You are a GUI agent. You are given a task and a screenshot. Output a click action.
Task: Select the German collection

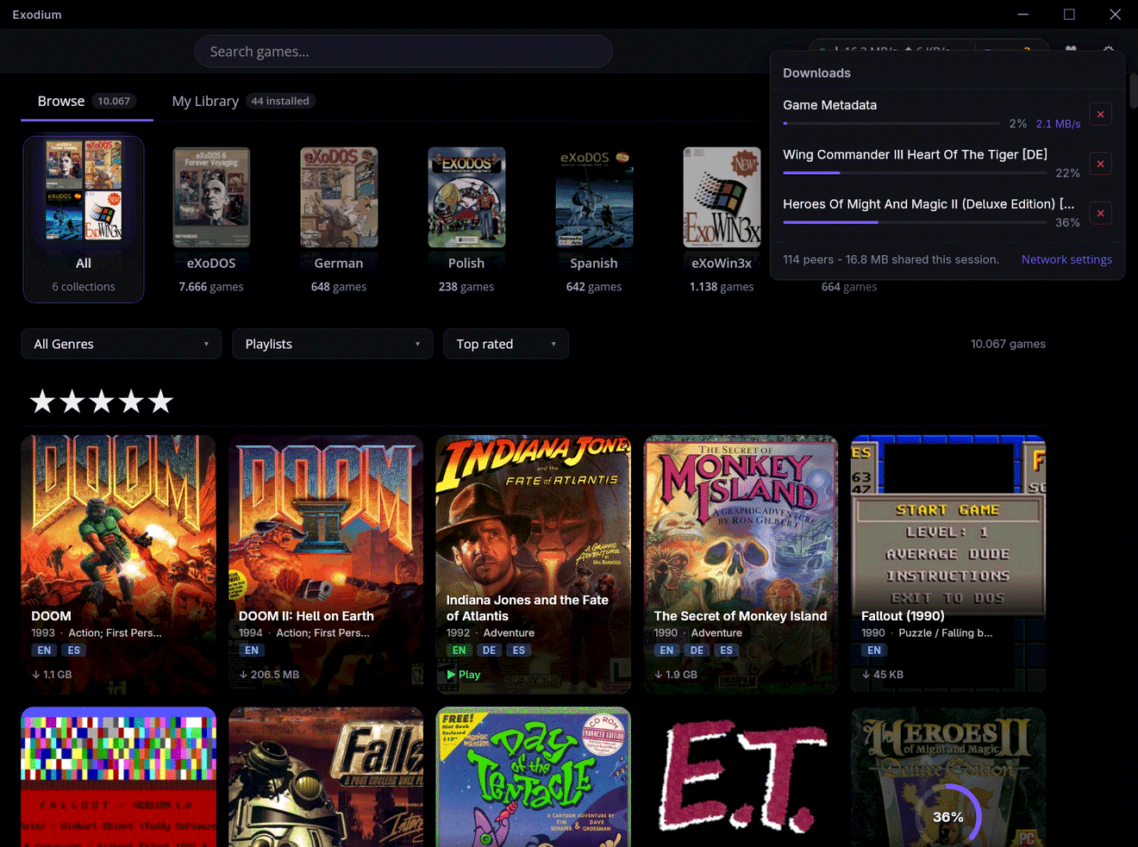[339, 219]
